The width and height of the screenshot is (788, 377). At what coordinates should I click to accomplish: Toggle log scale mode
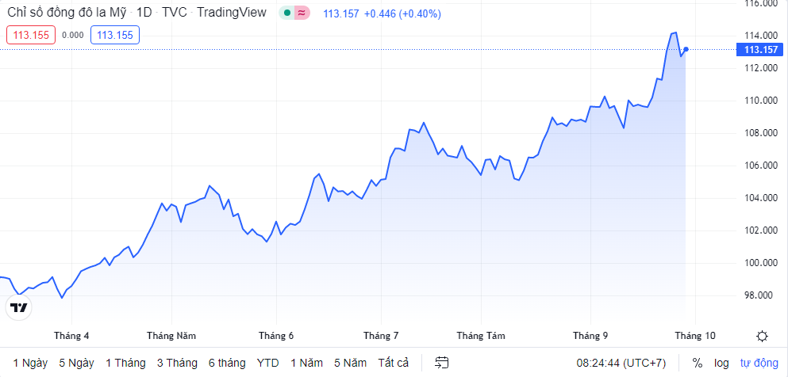tap(721, 363)
